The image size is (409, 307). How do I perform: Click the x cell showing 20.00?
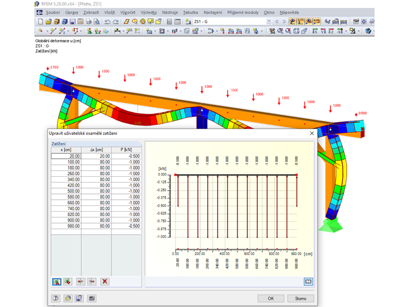(66, 156)
